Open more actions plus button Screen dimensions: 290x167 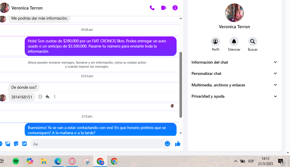point(1,144)
